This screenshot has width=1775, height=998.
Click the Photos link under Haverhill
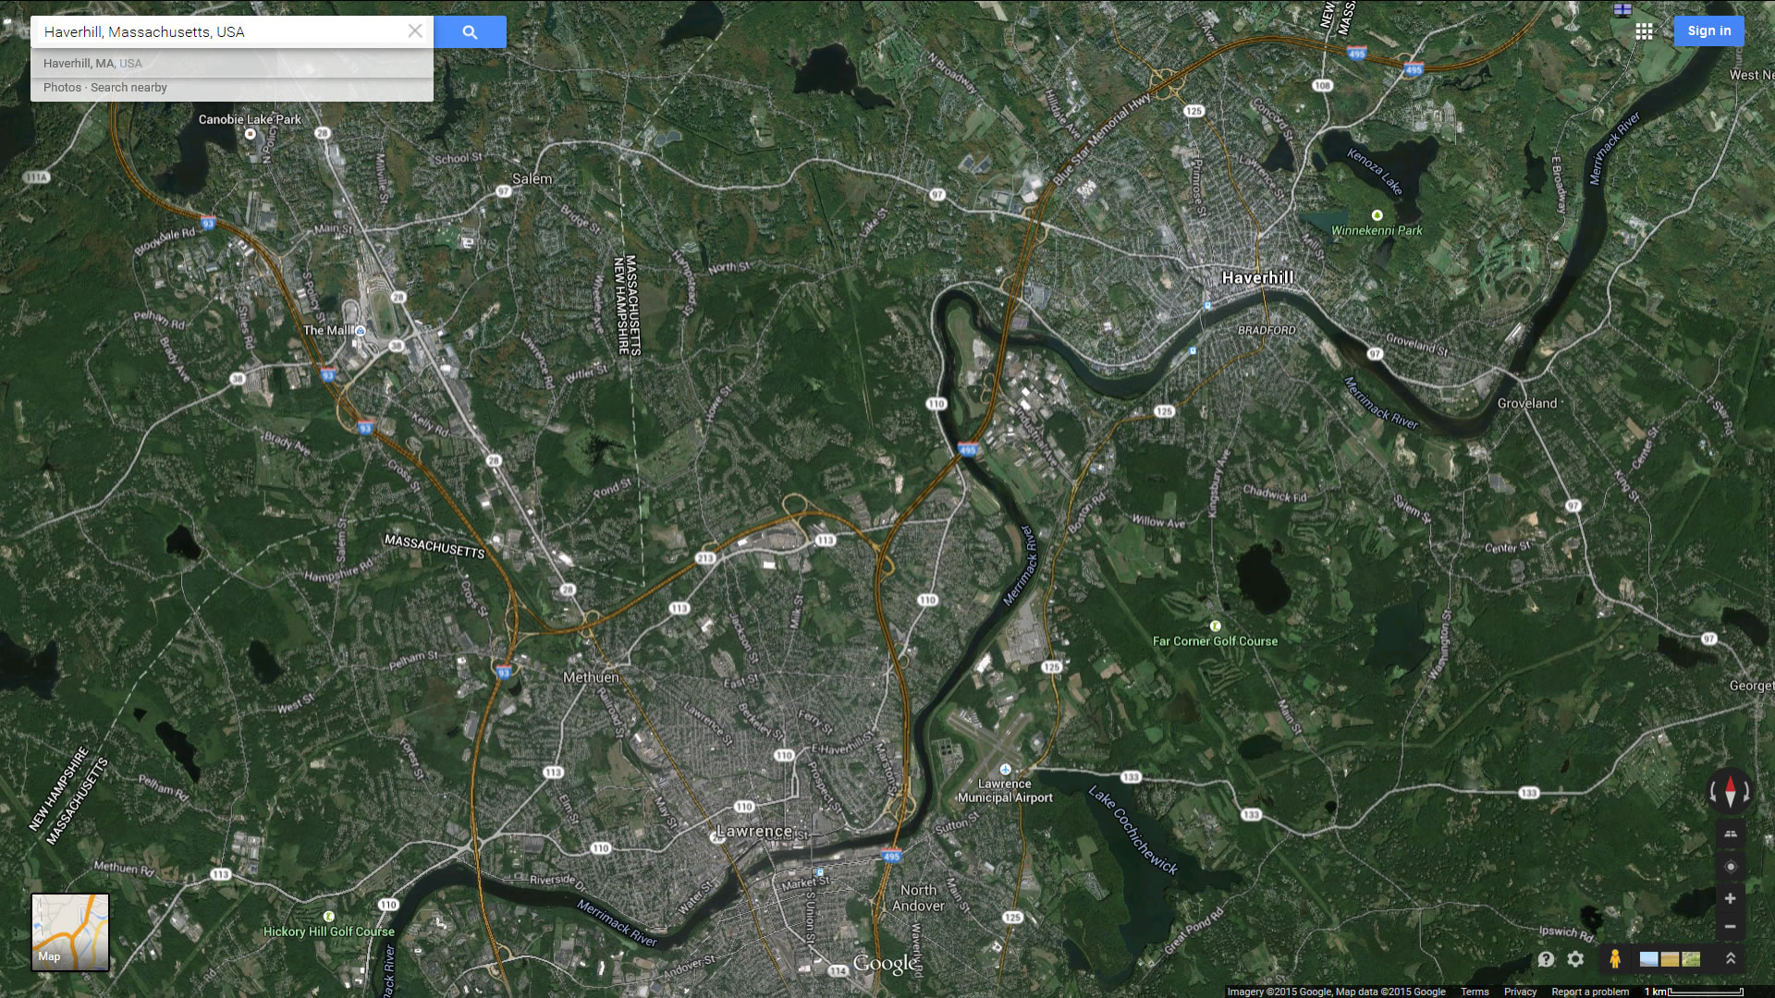[62, 88]
